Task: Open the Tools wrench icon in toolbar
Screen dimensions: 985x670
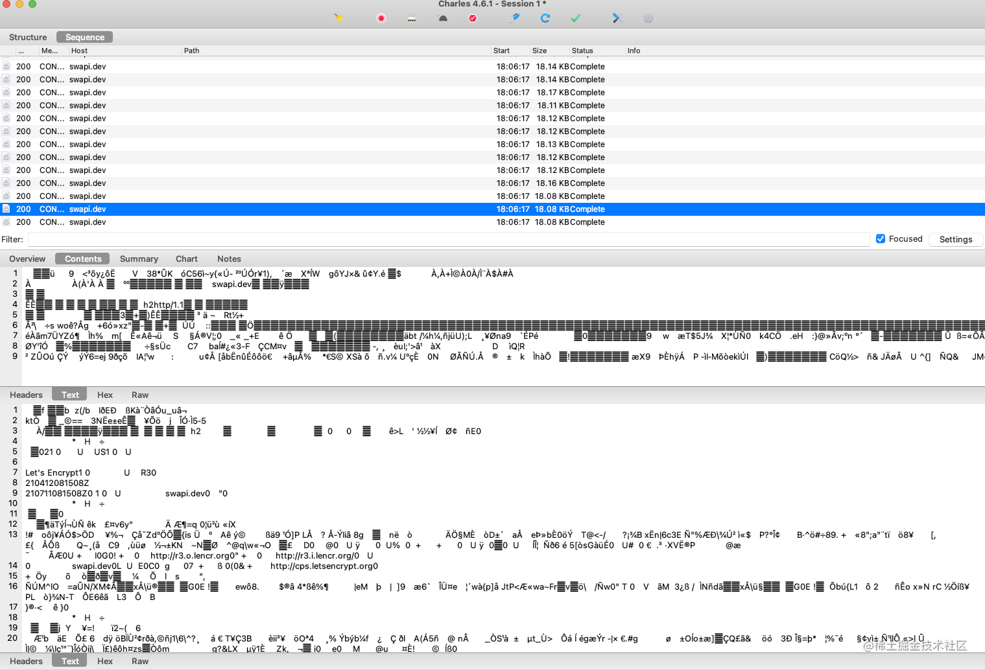Action: pos(617,18)
